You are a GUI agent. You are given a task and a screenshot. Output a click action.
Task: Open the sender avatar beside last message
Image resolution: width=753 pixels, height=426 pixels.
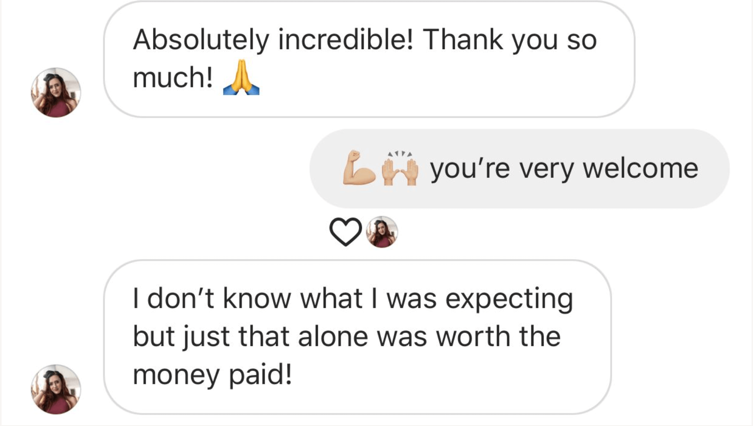pyautogui.click(x=56, y=389)
